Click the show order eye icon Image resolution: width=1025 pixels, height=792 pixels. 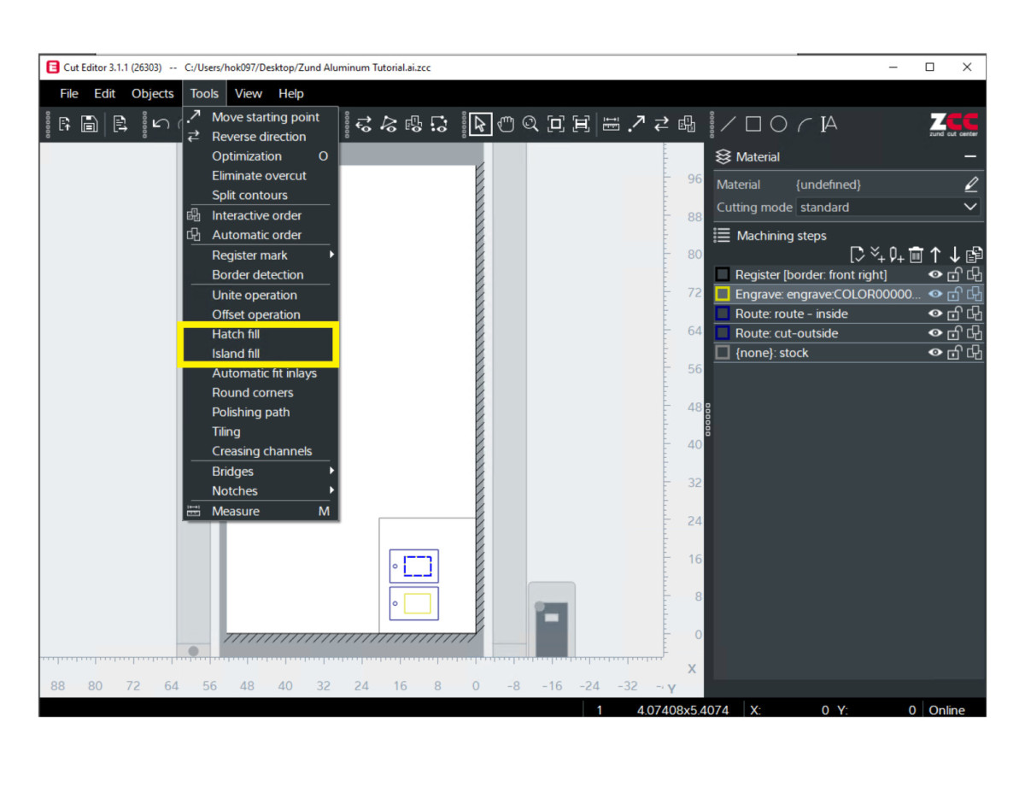[414, 125]
